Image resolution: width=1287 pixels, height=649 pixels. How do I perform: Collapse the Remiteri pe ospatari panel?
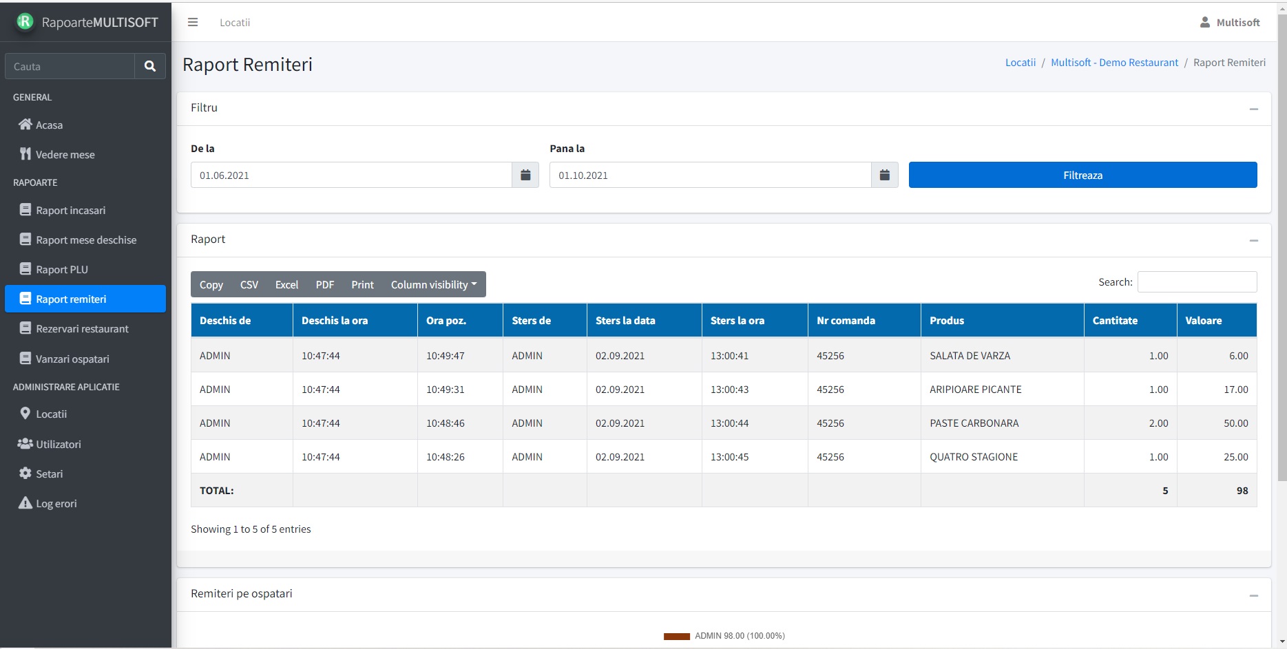(1253, 595)
